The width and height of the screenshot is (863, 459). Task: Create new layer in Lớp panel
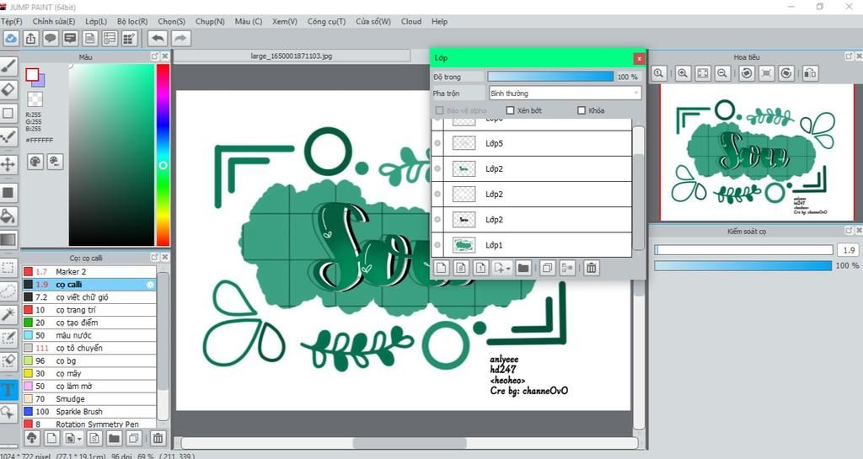441,268
